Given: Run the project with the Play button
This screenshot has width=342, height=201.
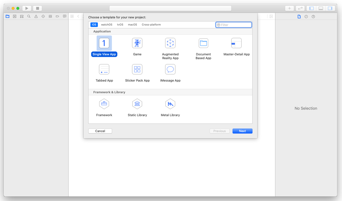Looking at the screenshot, I should click(x=27, y=8).
